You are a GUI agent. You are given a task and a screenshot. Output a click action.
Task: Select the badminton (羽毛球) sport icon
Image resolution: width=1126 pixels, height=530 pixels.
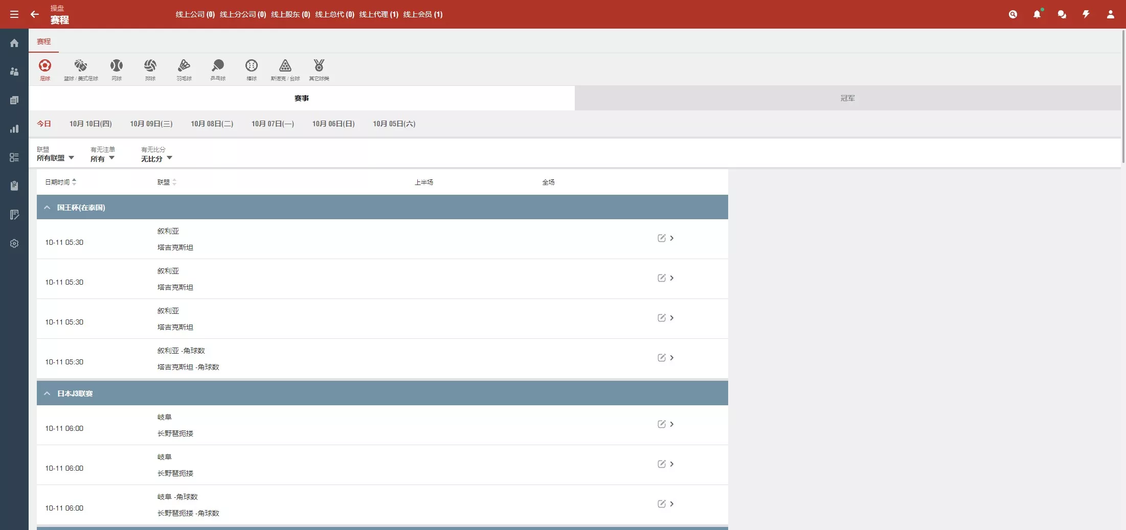click(x=184, y=69)
